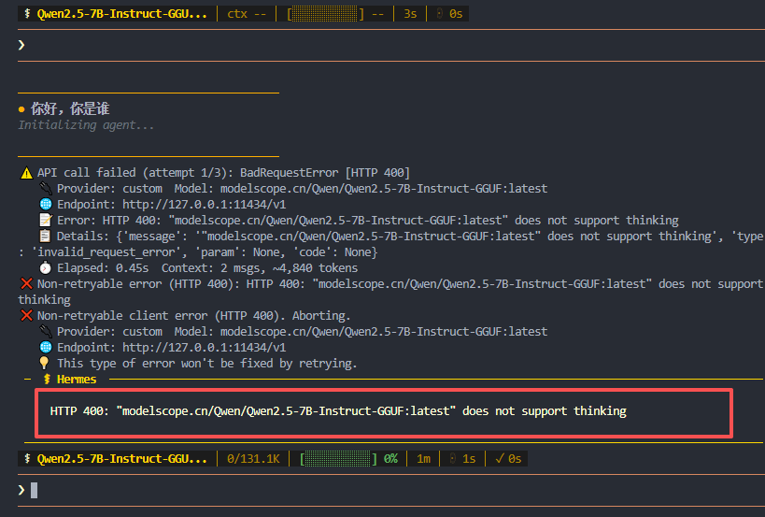This screenshot has height=517, width=765.
Task: Click the bottom command prompt input line
Action: point(390,490)
